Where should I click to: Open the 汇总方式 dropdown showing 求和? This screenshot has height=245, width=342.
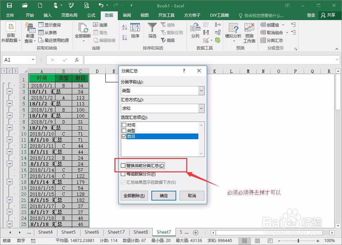pos(201,109)
